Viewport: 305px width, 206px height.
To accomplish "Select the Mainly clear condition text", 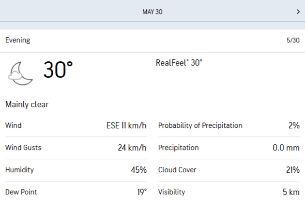I will point(27,104).
